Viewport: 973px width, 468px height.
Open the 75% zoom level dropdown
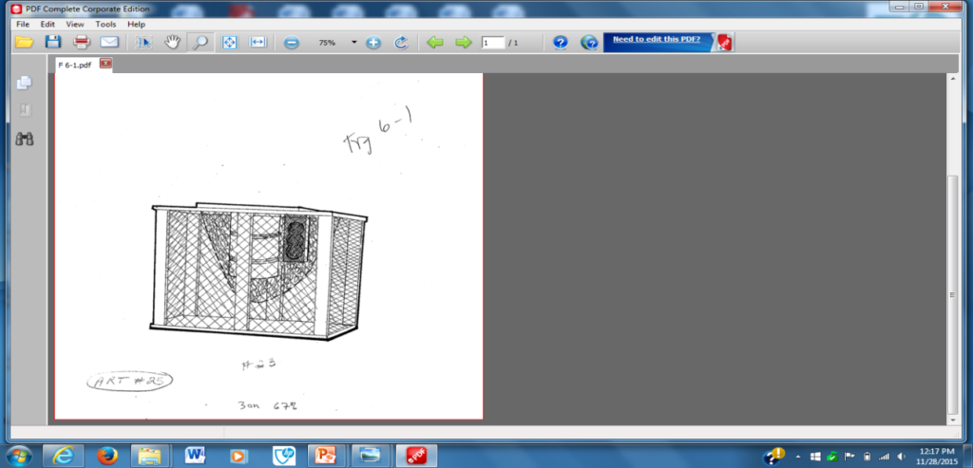pos(353,43)
